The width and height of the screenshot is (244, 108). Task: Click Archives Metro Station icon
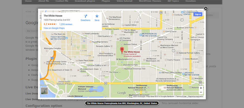pos(184,74)
